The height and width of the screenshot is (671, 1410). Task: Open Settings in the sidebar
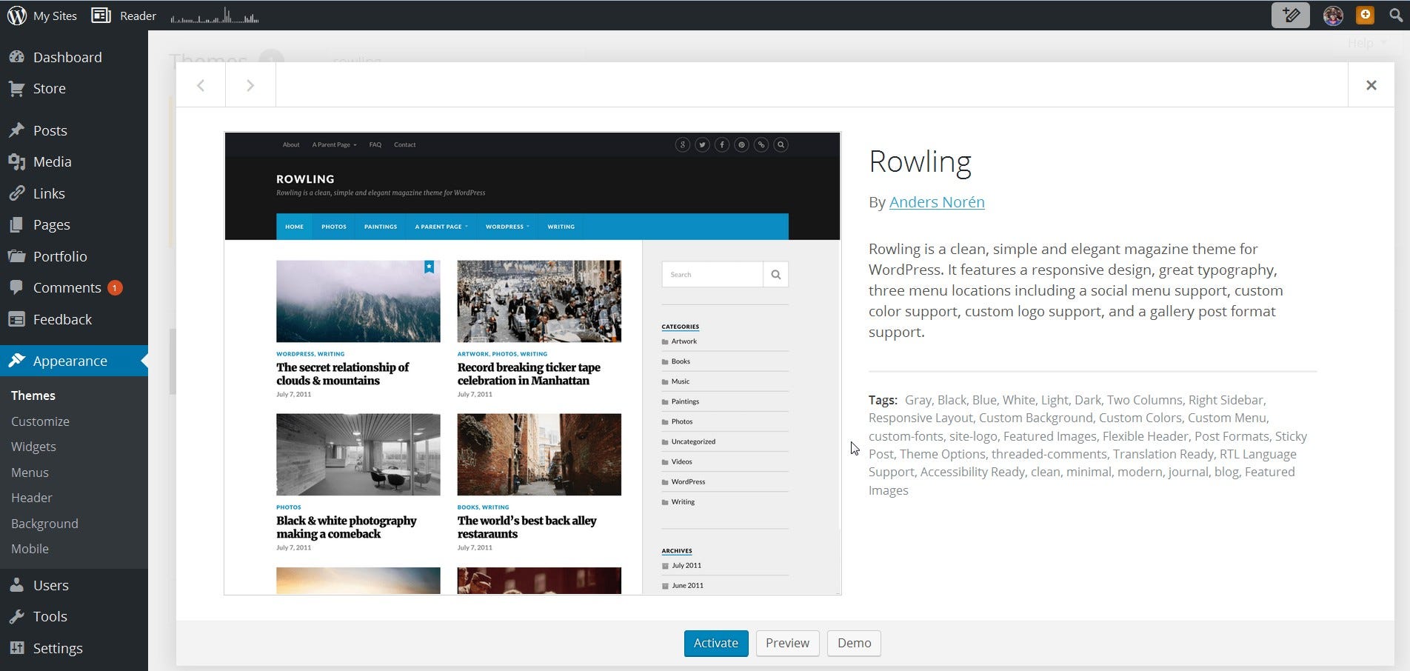coord(58,648)
